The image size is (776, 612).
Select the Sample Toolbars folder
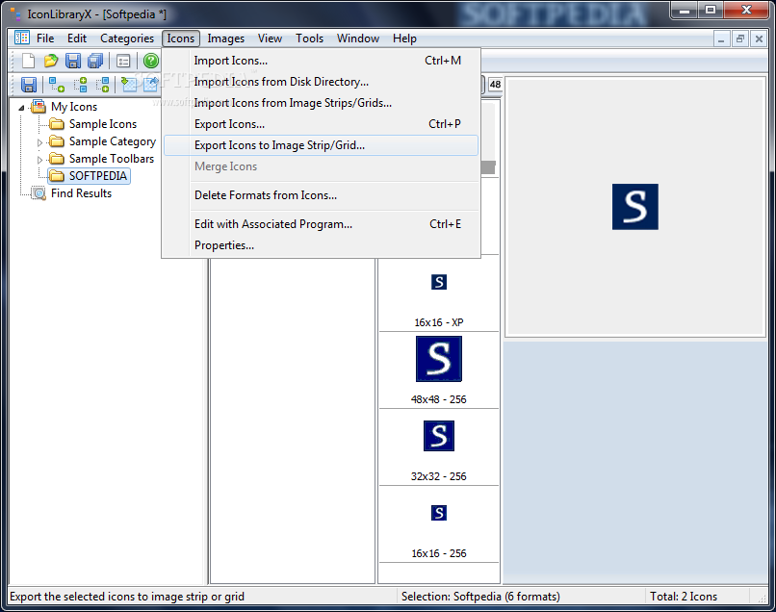tap(112, 159)
